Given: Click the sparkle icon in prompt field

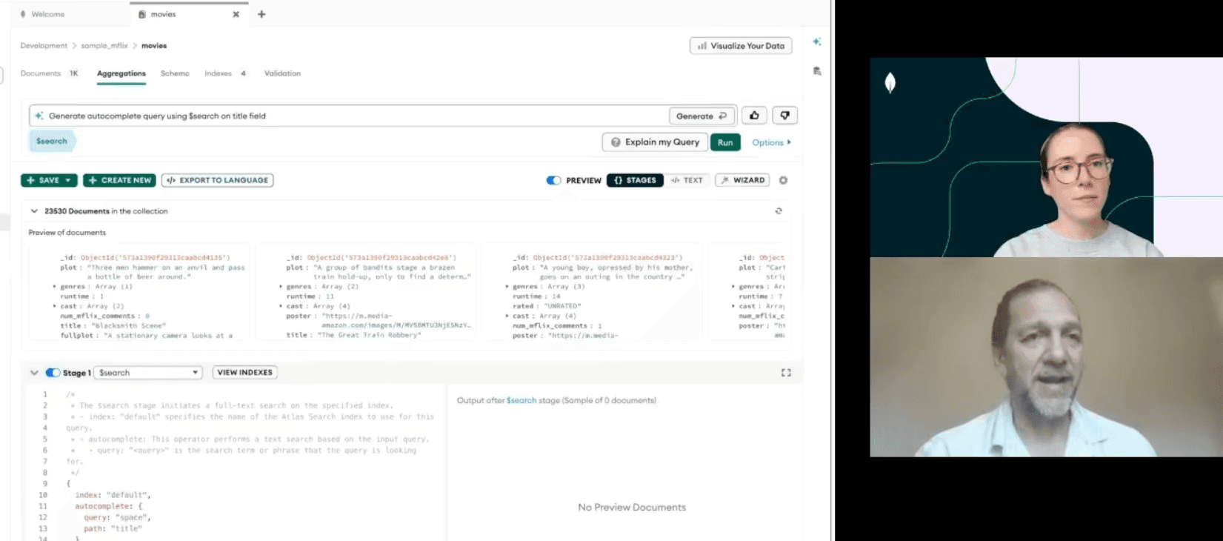Looking at the screenshot, I should pos(39,116).
